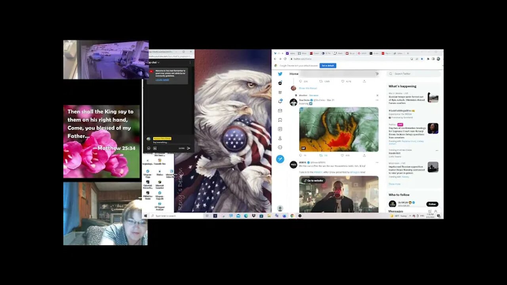Open the Notifications bell icon
This screenshot has width=507, height=285.
(280, 101)
